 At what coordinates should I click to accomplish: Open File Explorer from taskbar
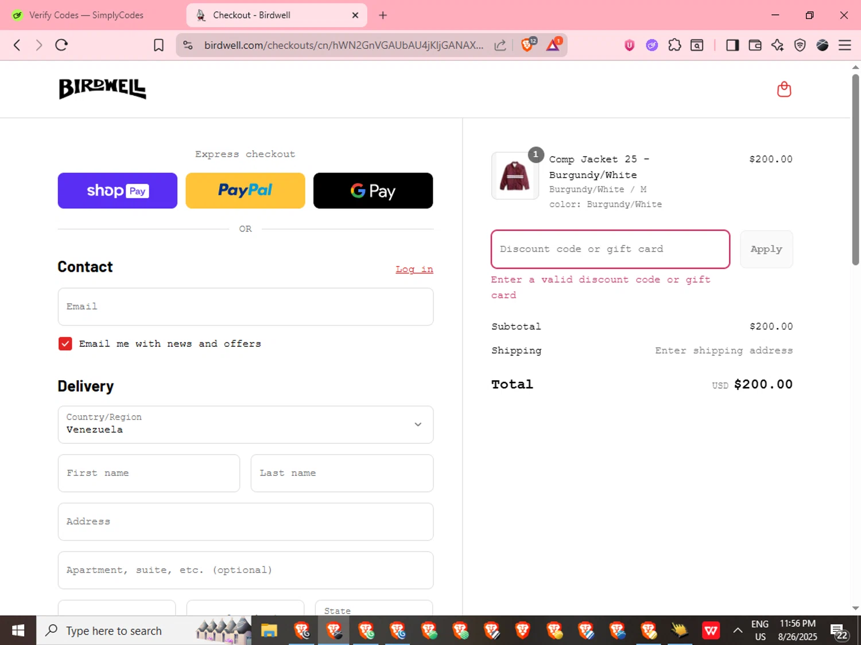tap(269, 631)
